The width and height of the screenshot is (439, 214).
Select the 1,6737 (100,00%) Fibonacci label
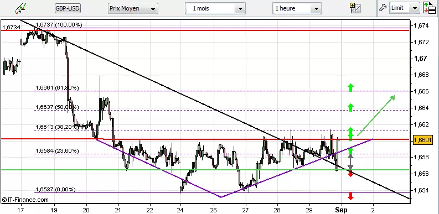pos(59,25)
